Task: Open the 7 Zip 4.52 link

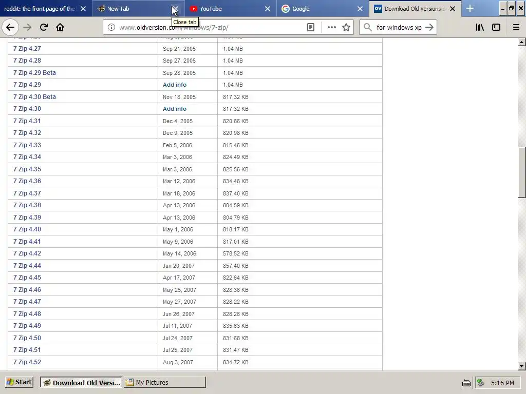Action: 27,362
